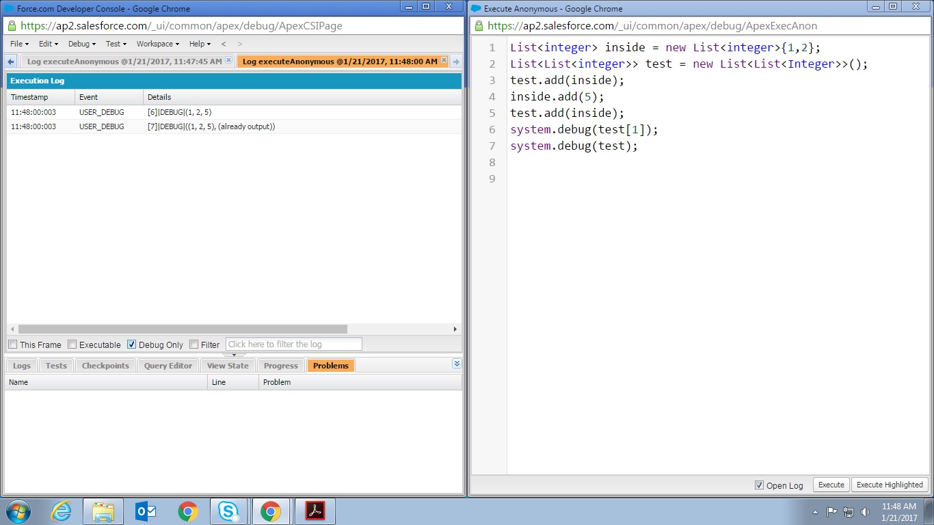Open Skype from the taskbar
The width and height of the screenshot is (934, 525).
coord(229,511)
